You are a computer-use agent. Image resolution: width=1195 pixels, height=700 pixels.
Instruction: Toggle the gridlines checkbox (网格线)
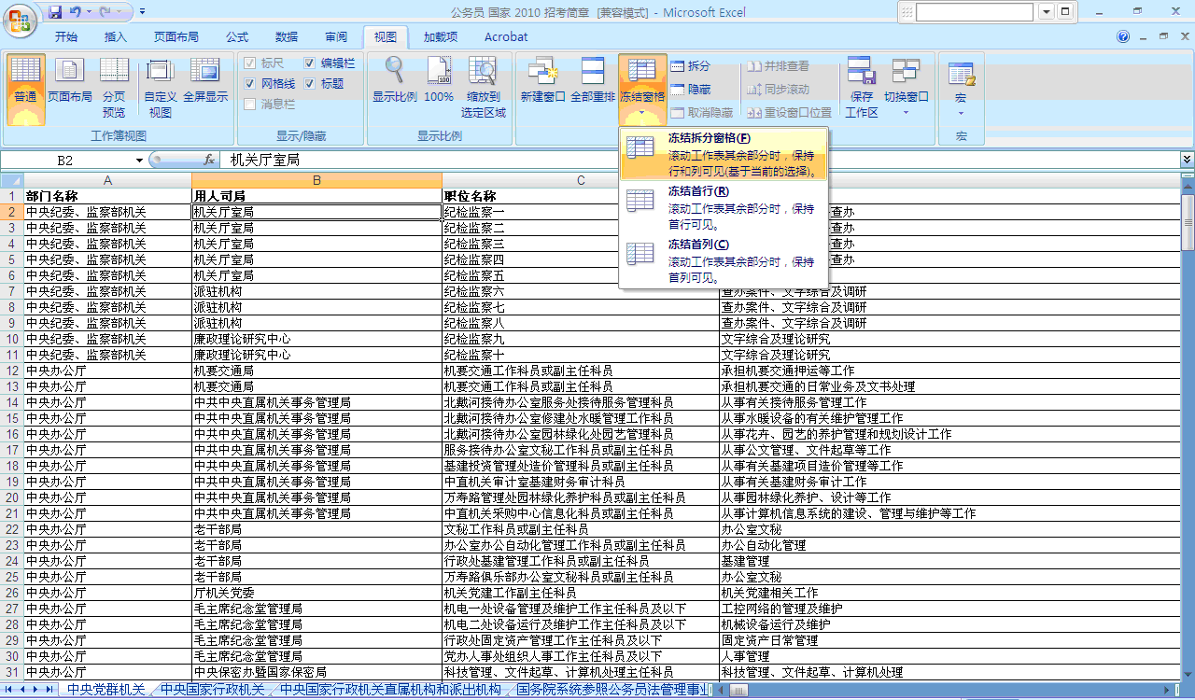pyautogui.click(x=250, y=84)
